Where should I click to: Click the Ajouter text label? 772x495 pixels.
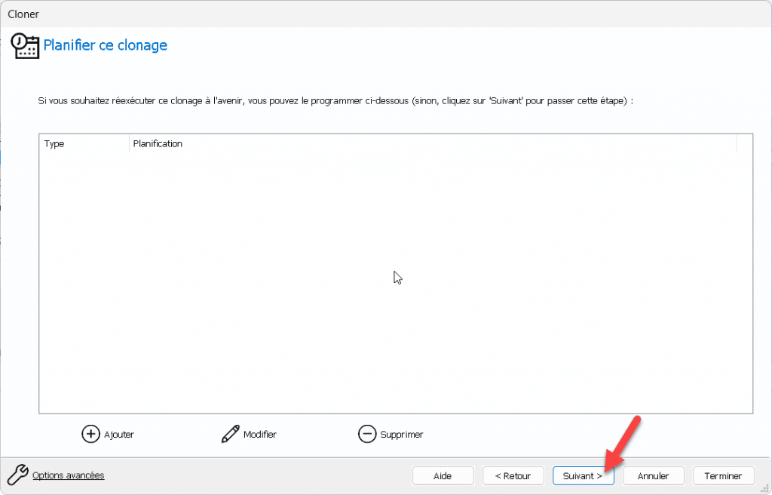click(x=119, y=435)
